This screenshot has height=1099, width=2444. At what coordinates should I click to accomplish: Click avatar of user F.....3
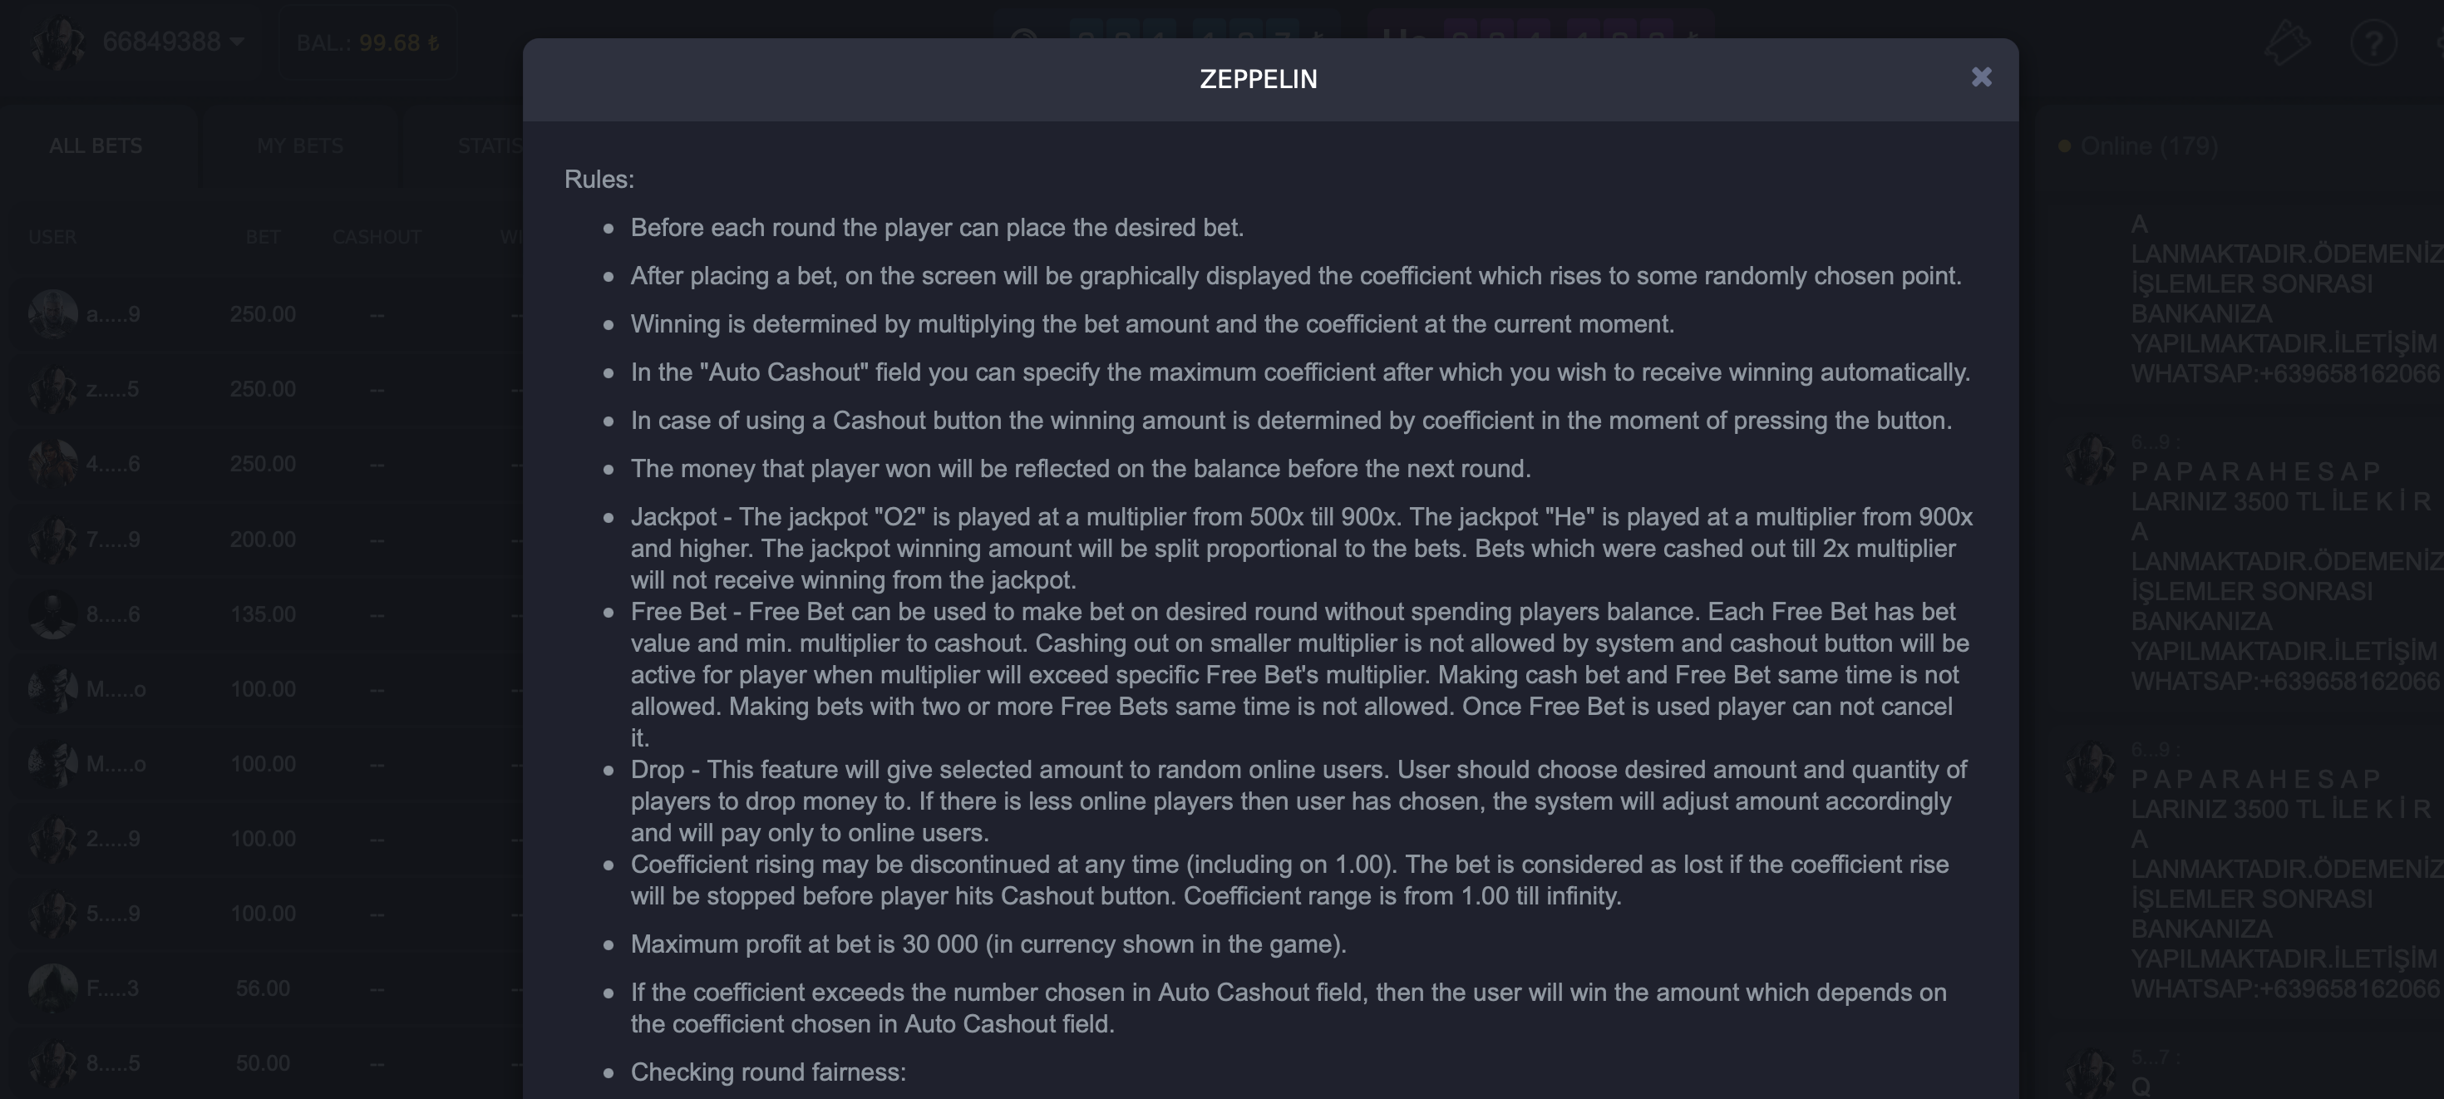pos(53,988)
